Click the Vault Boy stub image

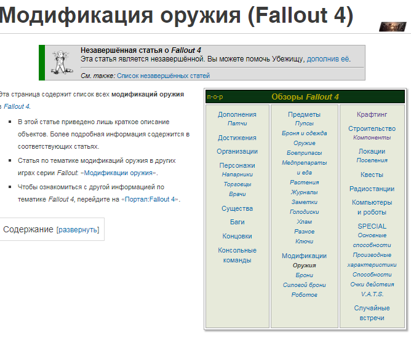tap(62, 62)
